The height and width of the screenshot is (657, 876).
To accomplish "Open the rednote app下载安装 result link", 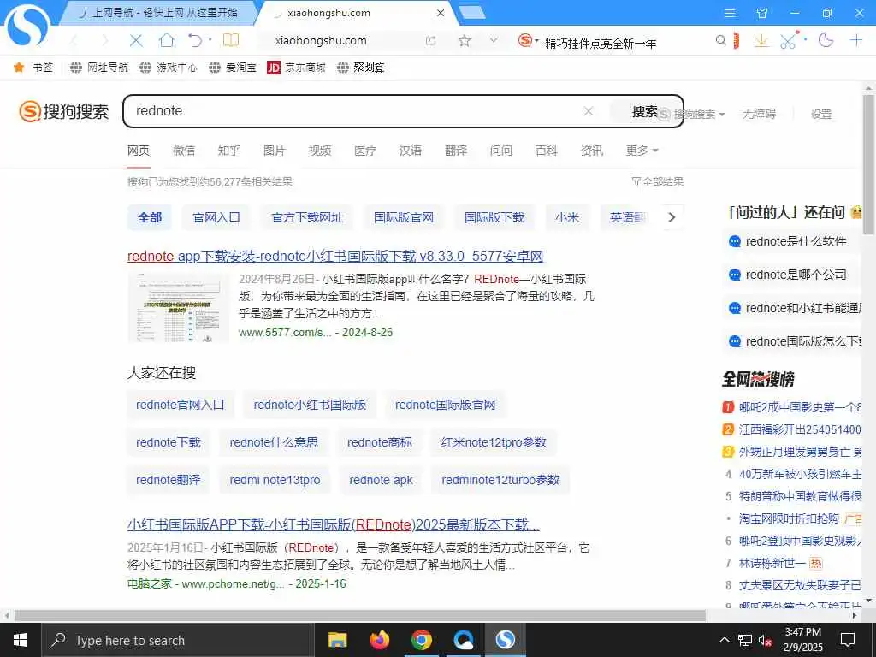I will (x=335, y=256).
